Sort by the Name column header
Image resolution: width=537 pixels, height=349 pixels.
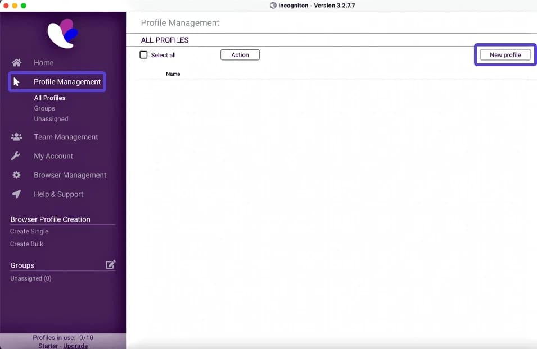(x=173, y=74)
